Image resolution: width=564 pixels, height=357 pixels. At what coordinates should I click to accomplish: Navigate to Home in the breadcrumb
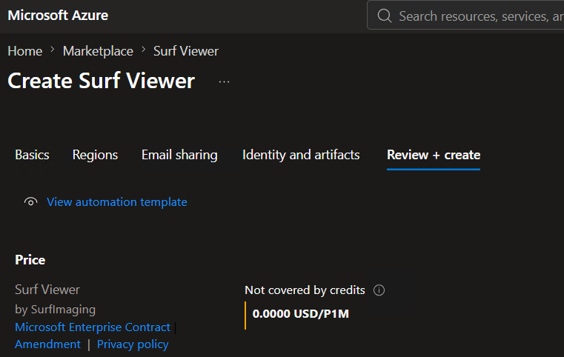point(24,51)
